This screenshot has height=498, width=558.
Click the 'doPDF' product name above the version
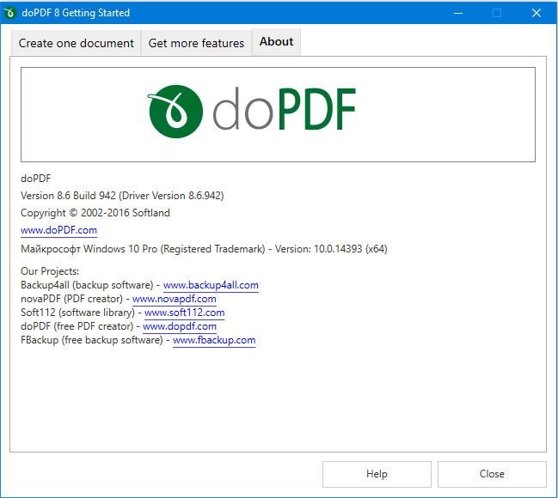coord(36,179)
